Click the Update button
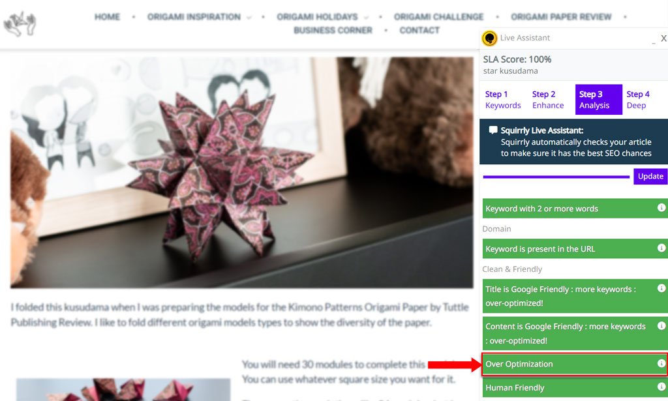Image resolution: width=668 pixels, height=401 pixels. click(650, 176)
